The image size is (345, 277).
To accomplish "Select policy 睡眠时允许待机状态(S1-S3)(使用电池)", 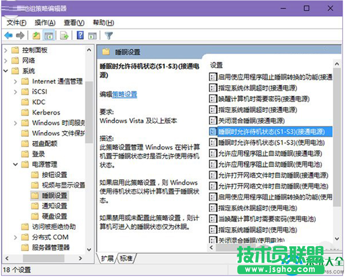I will 266,142.
